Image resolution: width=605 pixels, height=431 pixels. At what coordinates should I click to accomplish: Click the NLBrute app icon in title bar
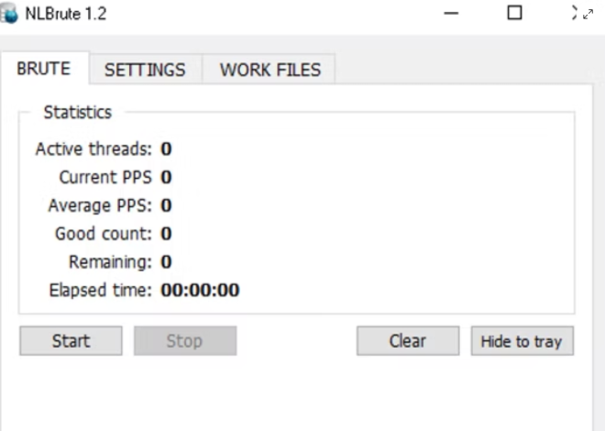tap(9, 14)
